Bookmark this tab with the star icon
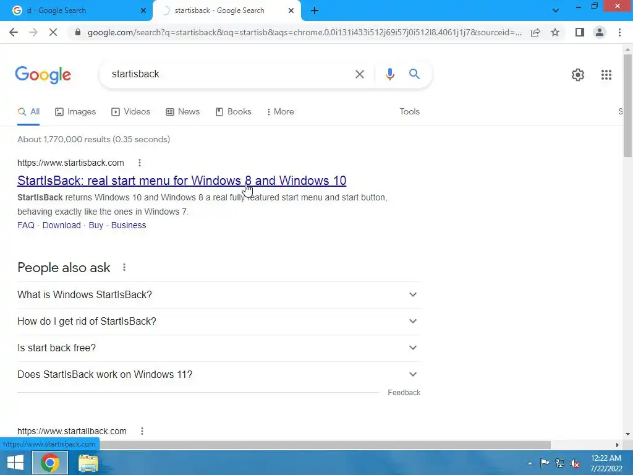This screenshot has height=475, width=633. tap(555, 32)
